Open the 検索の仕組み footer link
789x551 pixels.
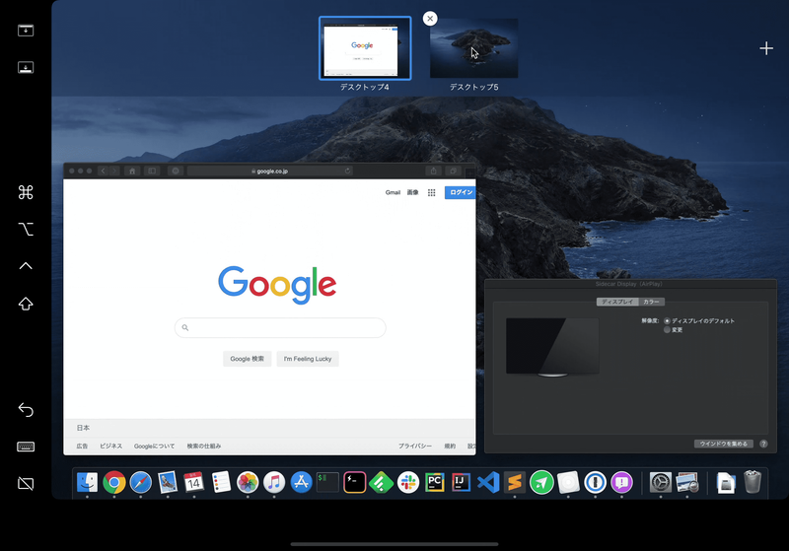(x=204, y=446)
